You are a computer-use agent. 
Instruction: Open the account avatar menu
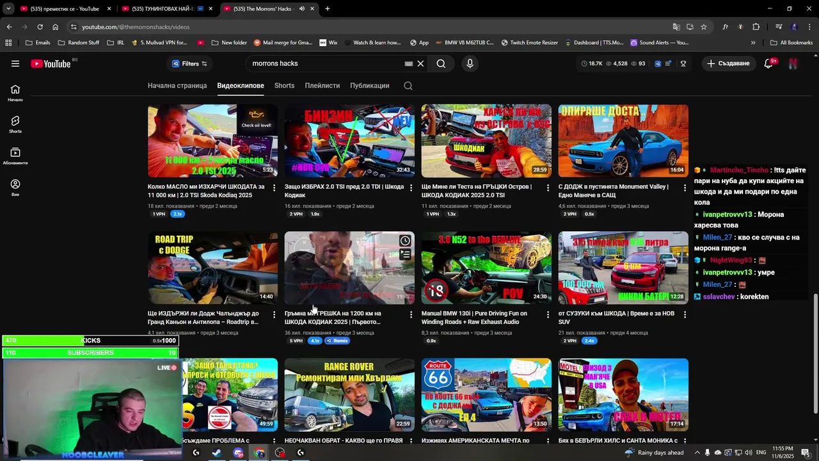click(793, 63)
